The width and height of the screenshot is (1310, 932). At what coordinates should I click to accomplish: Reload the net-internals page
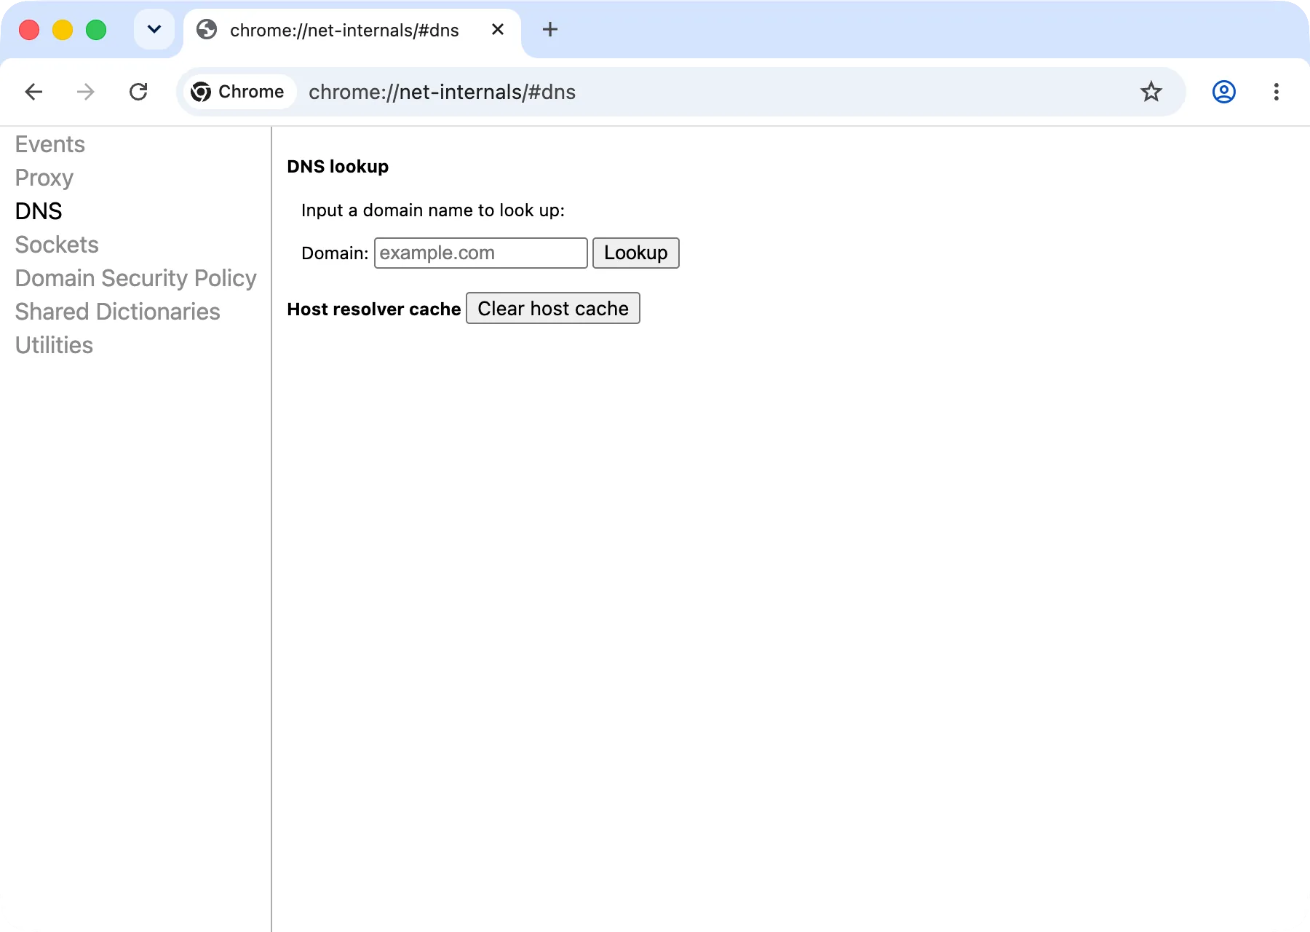(138, 92)
